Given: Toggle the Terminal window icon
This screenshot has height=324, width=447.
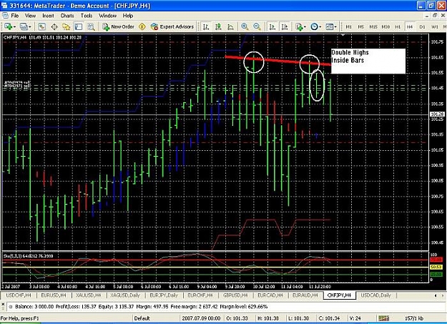Looking at the screenshot, I should (x=79, y=26).
